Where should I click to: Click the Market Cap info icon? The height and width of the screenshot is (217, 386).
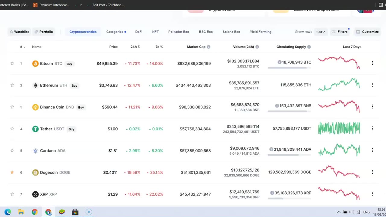[x=208, y=47]
